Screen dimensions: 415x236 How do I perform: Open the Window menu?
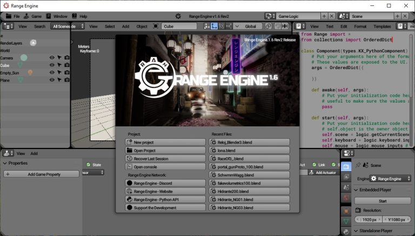point(60,16)
